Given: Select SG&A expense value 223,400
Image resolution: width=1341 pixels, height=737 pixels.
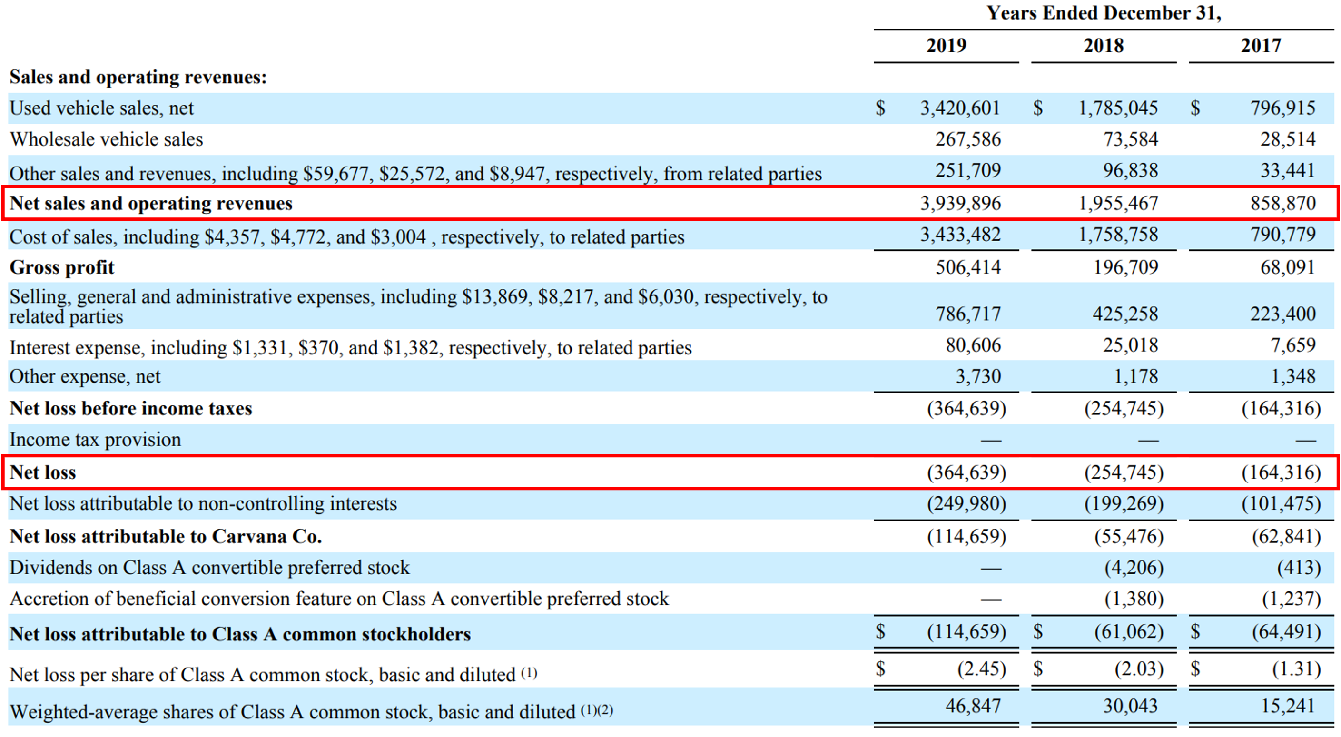Looking at the screenshot, I should click(x=1283, y=314).
